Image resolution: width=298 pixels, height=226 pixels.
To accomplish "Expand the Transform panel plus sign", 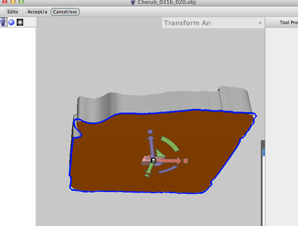I will 260,23.
